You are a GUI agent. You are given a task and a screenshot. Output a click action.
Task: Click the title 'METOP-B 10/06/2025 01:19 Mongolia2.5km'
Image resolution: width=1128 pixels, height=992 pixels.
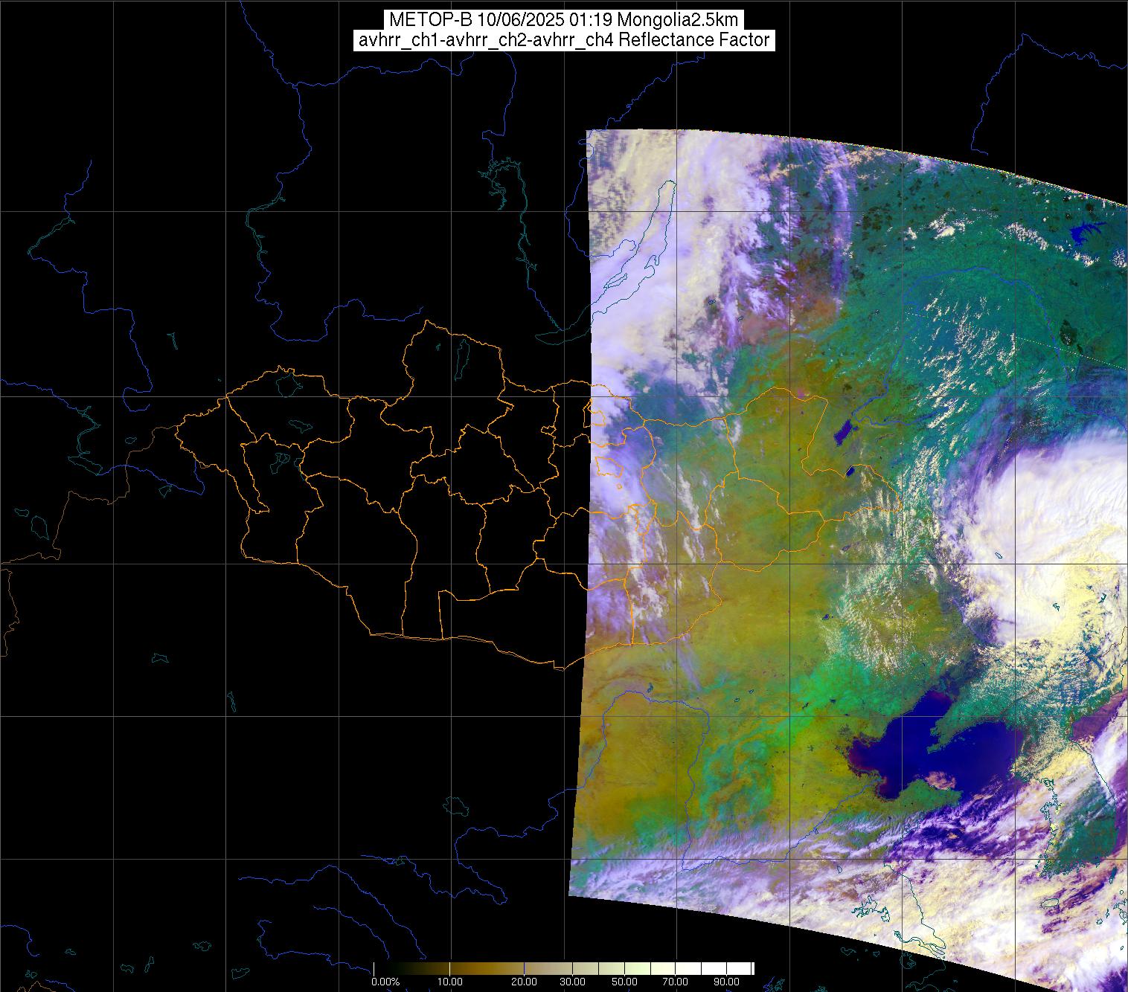tap(564, 19)
